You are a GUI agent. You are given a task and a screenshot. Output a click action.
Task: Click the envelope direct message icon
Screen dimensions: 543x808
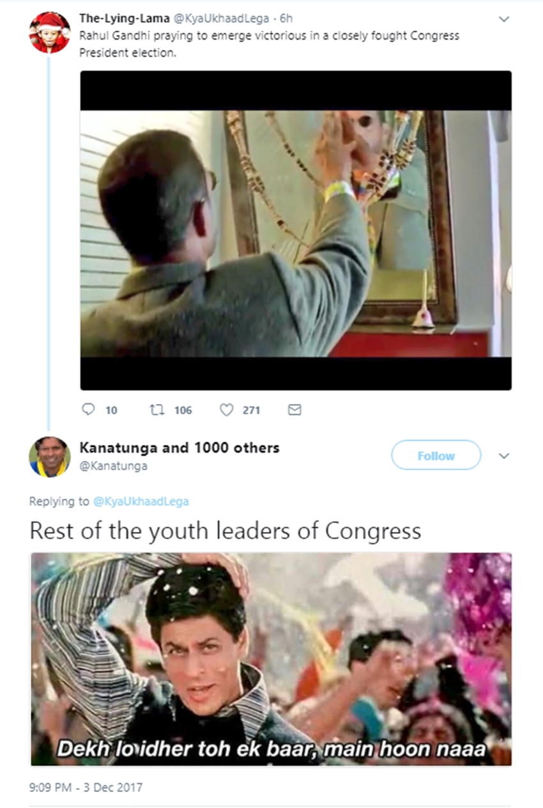(x=294, y=410)
